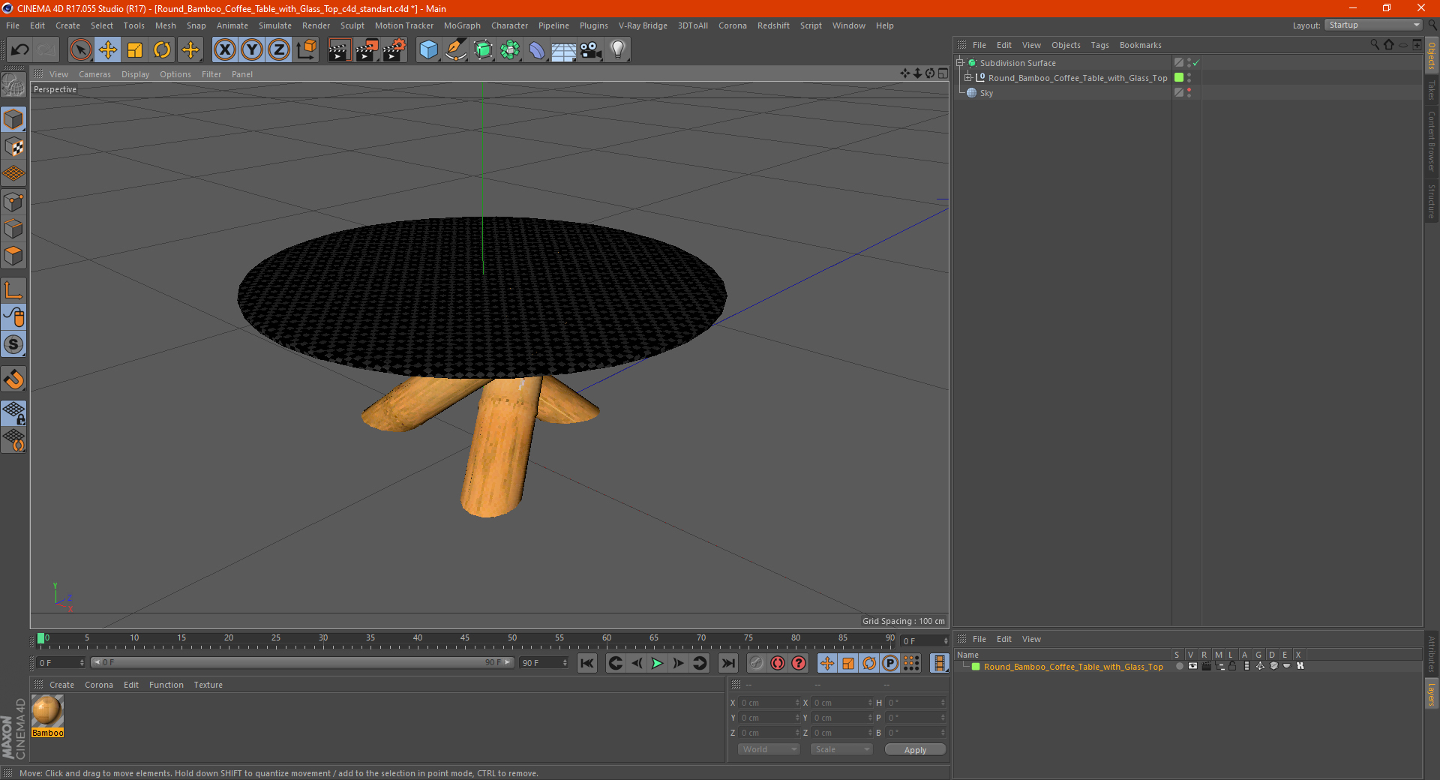Switch to Polygons mode
This screenshot has width=1440, height=780.
[x=13, y=256]
